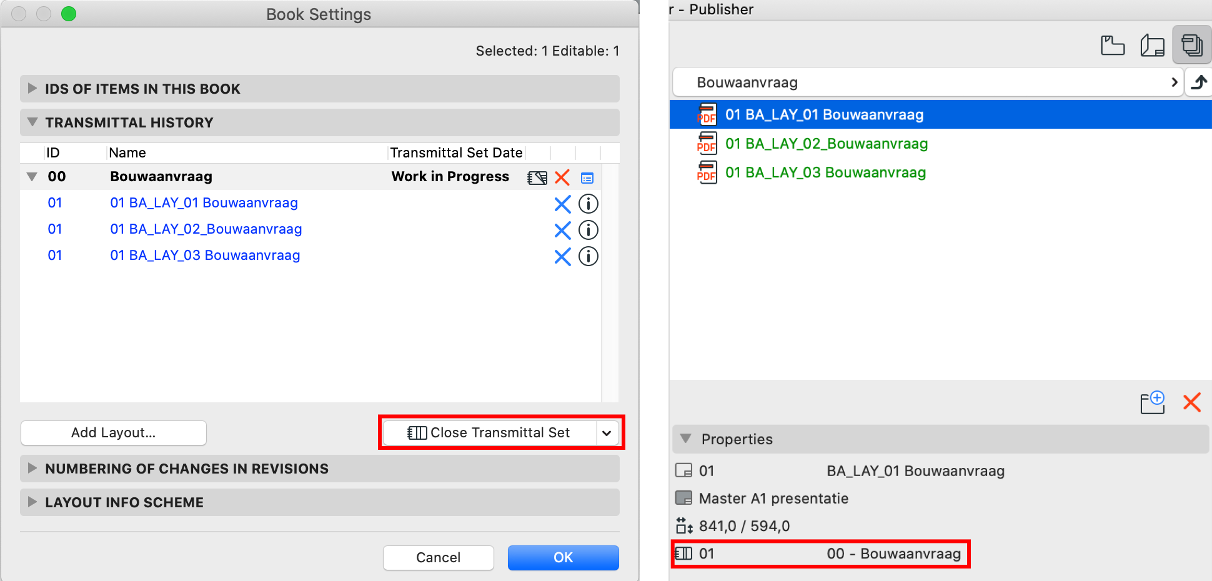
Task: Show info for 01 BA_LAY_01 Bouwaanvraag
Action: pos(589,204)
